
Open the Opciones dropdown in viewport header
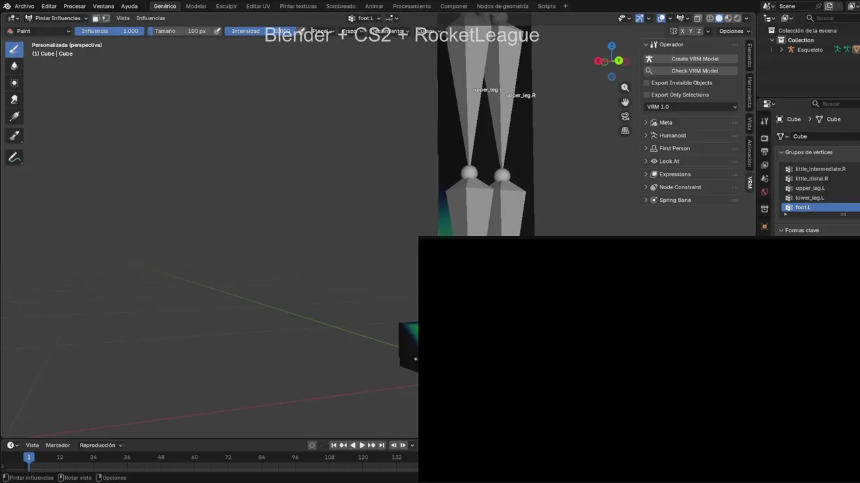tap(734, 31)
